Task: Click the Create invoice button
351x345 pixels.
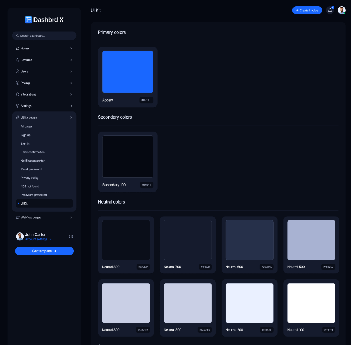Action: pyautogui.click(x=307, y=10)
